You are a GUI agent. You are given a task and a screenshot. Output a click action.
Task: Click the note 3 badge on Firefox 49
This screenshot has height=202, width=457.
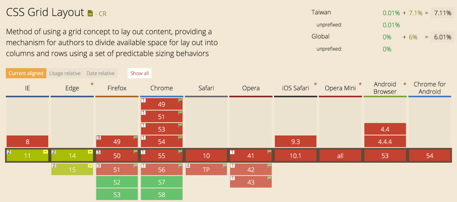tap(99, 138)
